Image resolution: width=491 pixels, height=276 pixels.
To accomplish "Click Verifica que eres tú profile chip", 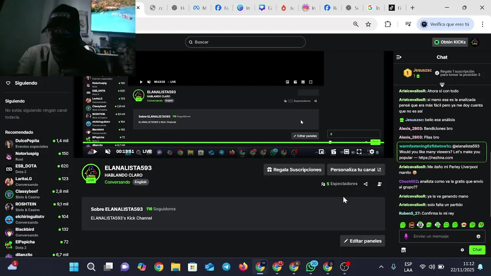I will click(445, 24).
